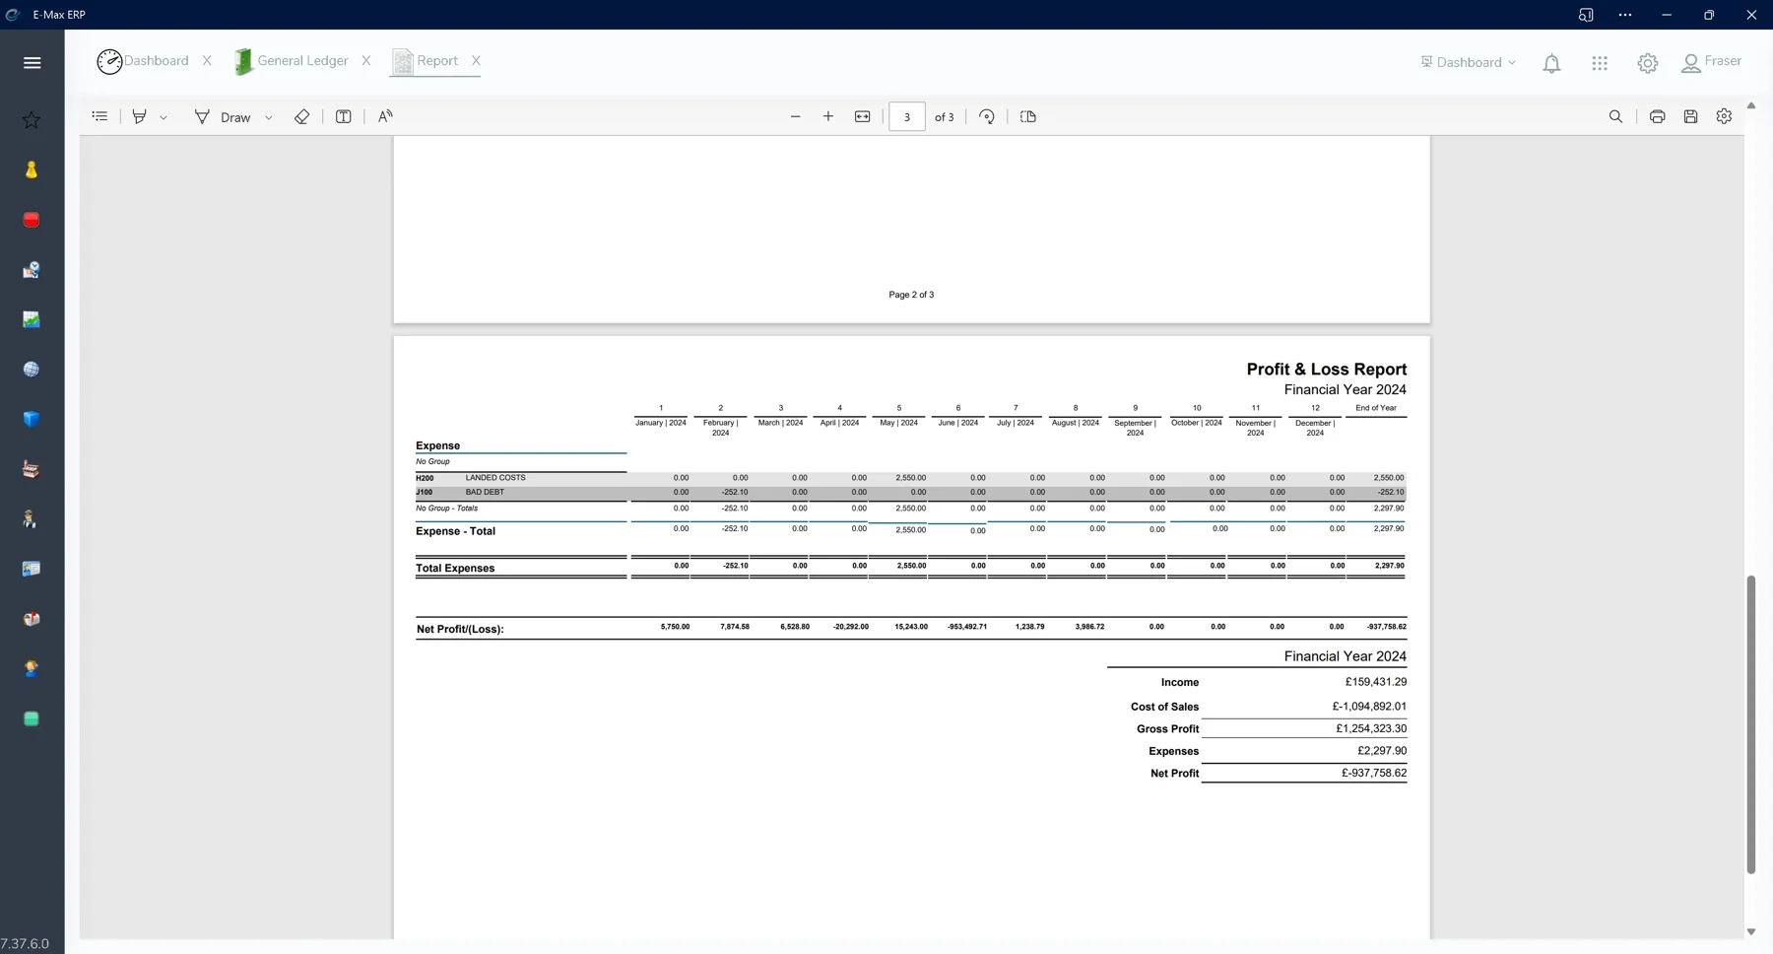Rotate the PDF page
This screenshot has height=954, width=1773.
[987, 116]
